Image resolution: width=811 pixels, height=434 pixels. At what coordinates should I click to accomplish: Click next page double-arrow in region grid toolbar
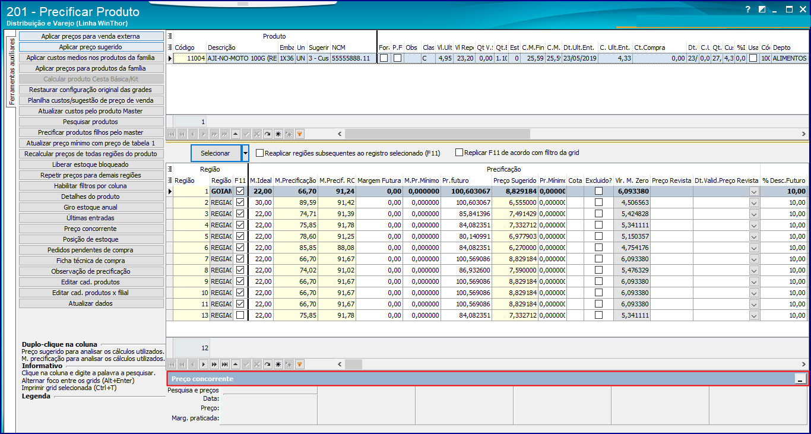214,364
